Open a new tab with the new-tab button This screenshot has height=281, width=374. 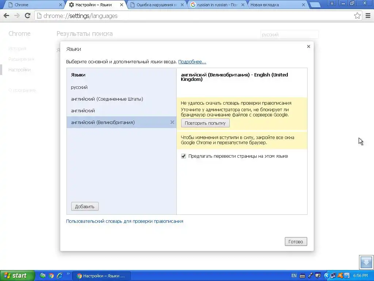pyautogui.click(x=315, y=5)
